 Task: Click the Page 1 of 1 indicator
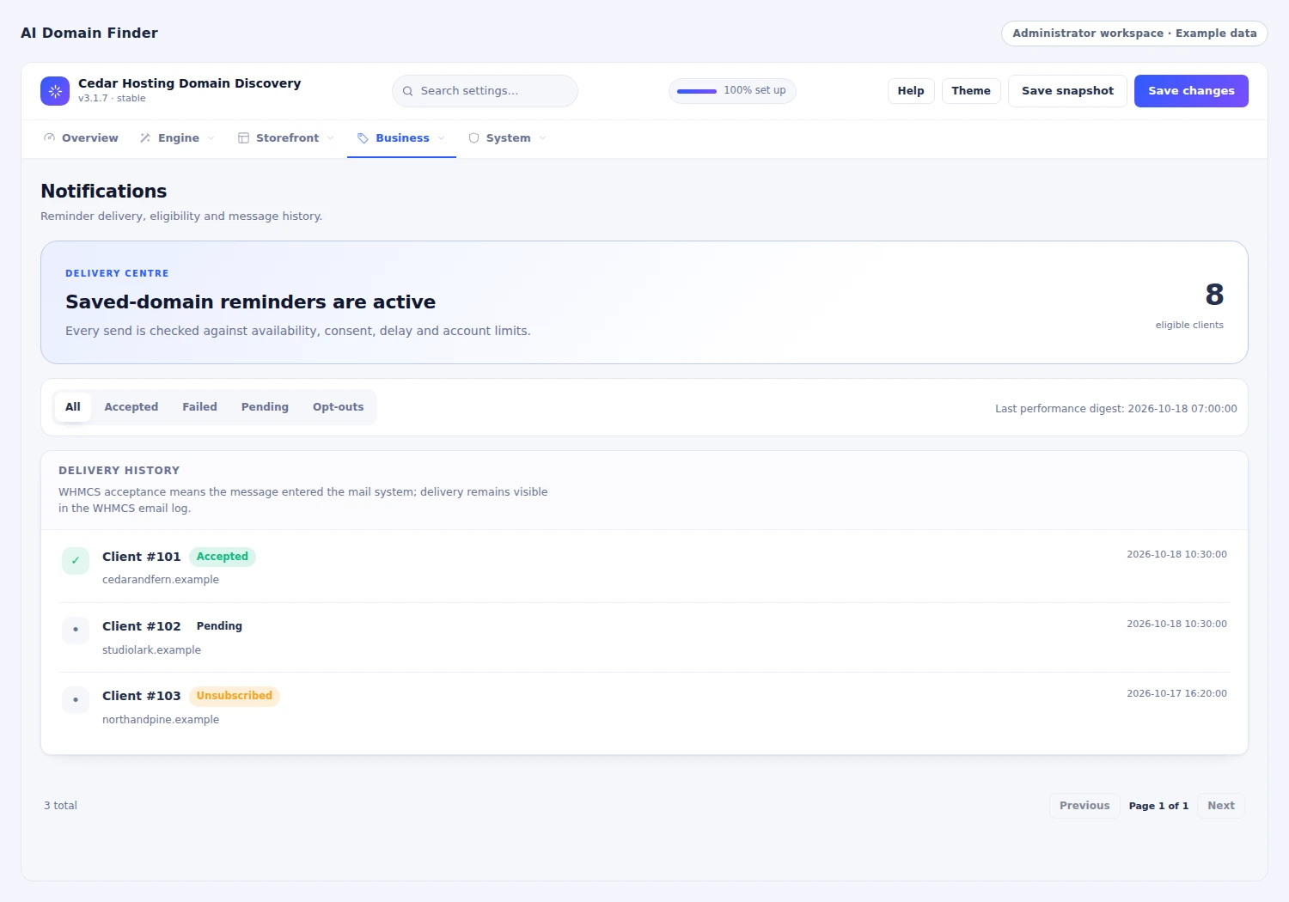pyautogui.click(x=1158, y=806)
